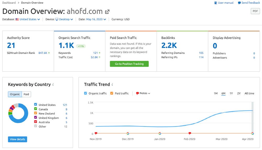Screen dimensions: 262x150
Task: Click Go to Position Tracking button
Action: pyautogui.click(x=129, y=64)
